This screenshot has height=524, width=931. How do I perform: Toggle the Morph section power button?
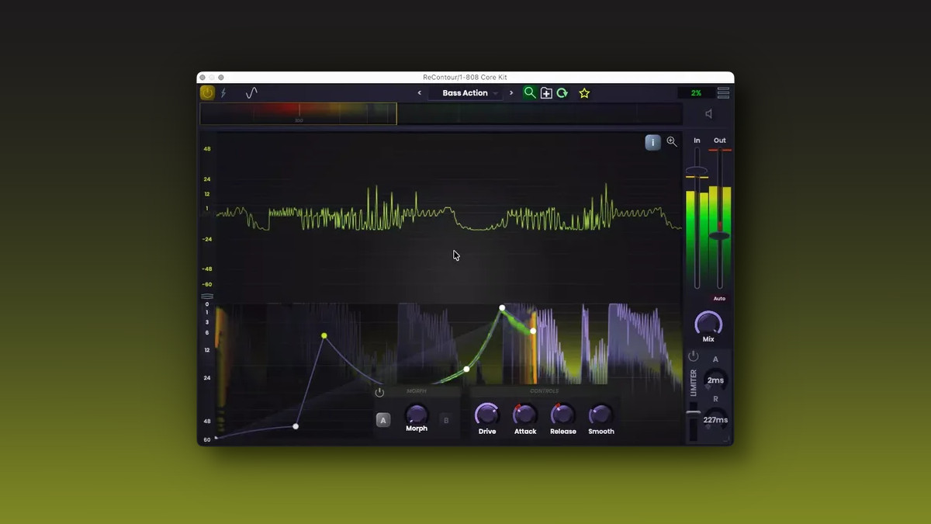379,392
